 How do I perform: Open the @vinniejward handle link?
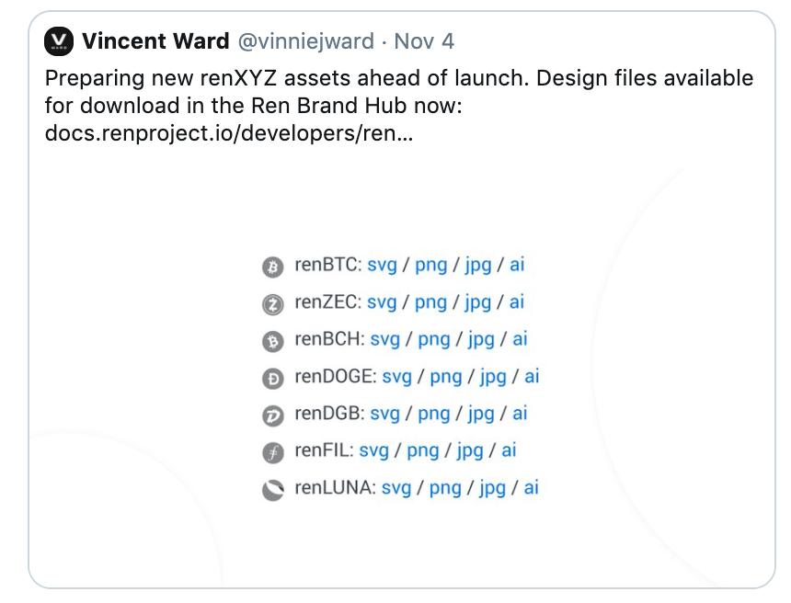(x=305, y=41)
